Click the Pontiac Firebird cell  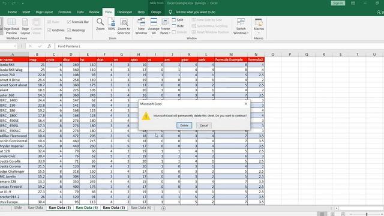(x=14, y=187)
